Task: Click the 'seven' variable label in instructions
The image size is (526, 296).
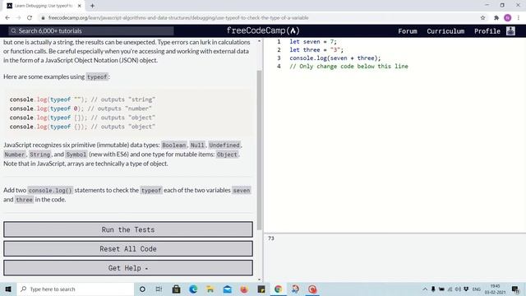Action: tap(241, 190)
